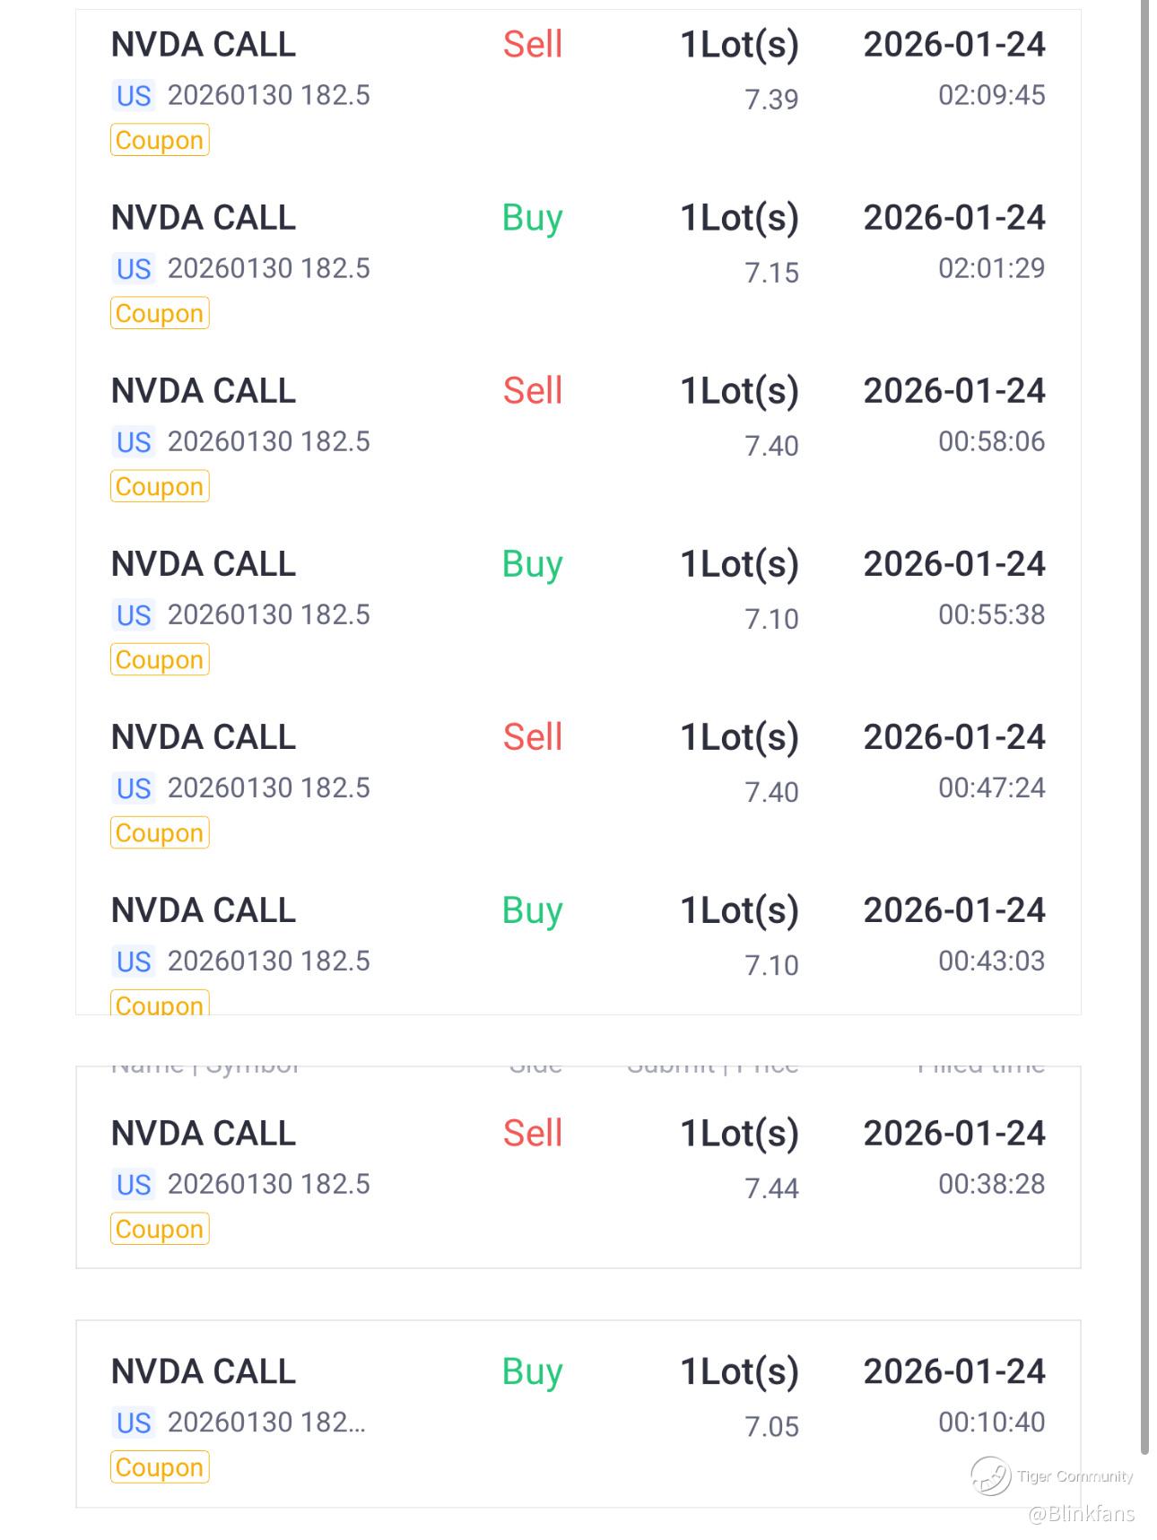Click the US badge on the 02:09:45 order
The height and width of the screenshot is (1540, 1157).
coord(134,96)
